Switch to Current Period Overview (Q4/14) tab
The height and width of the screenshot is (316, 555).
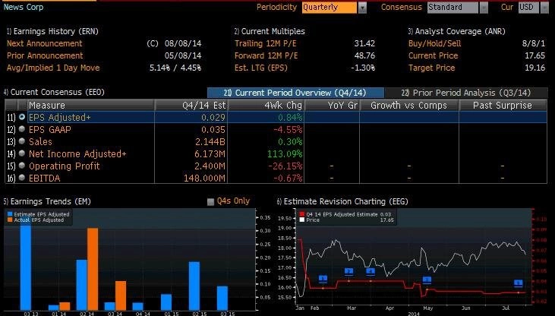[295, 93]
